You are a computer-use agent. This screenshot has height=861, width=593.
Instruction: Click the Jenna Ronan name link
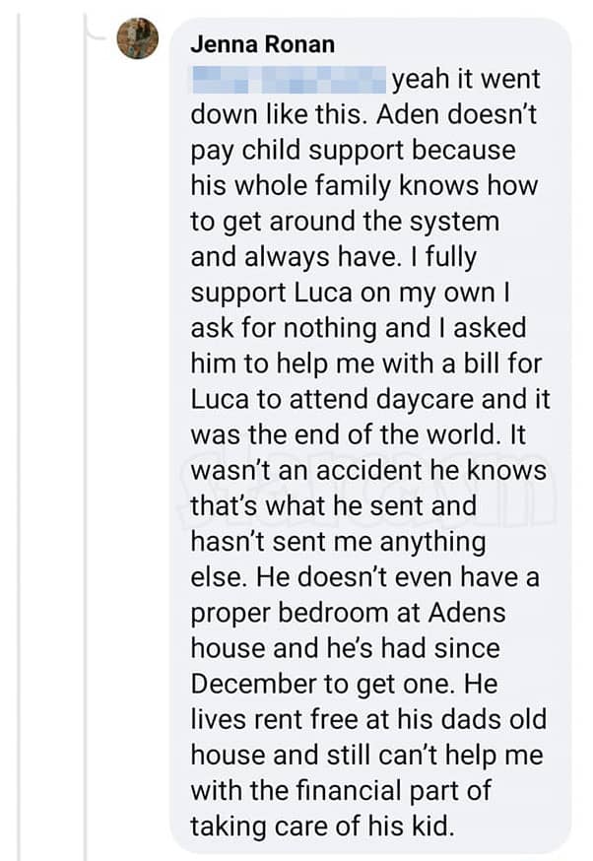tap(262, 44)
